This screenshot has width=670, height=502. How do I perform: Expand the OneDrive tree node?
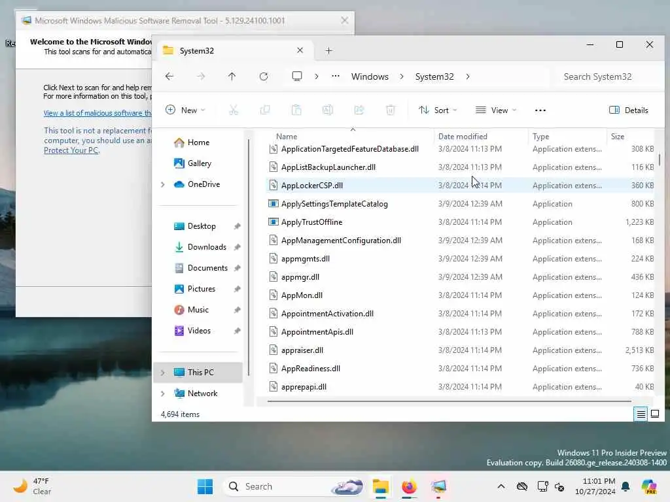163,184
